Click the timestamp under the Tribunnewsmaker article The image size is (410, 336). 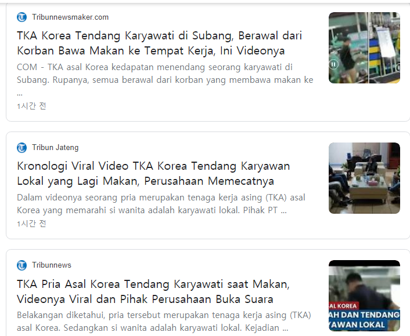[x=31, y=106]
